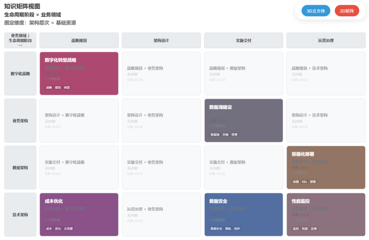This screenshot has height=240, width=369.
Task: Open the 容器化部署 card
Action: (x=326, y=167)
